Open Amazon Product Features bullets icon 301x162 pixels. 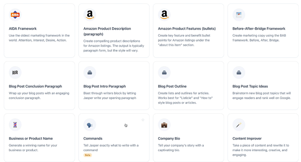[x=164, y=15]
